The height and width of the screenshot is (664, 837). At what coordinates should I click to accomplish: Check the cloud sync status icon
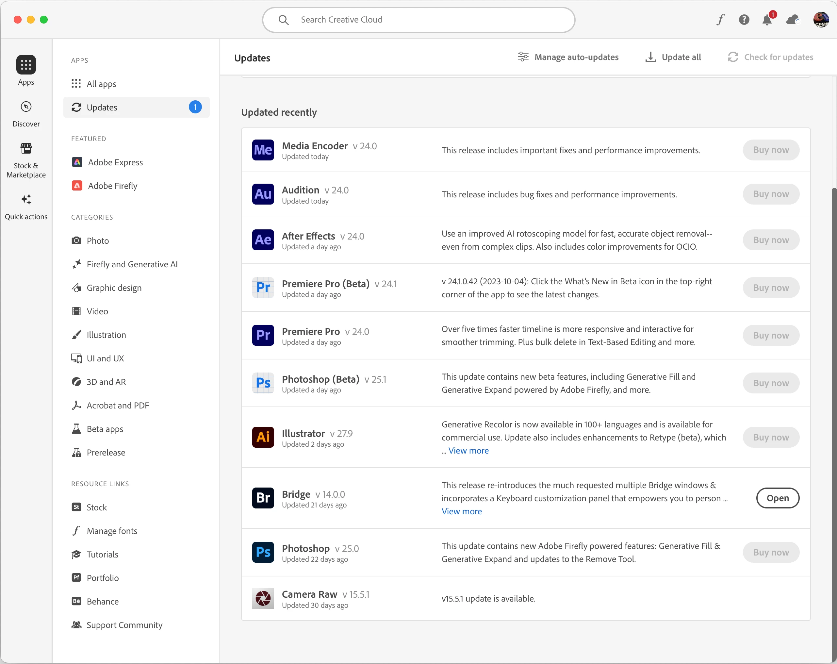[792, 19]
